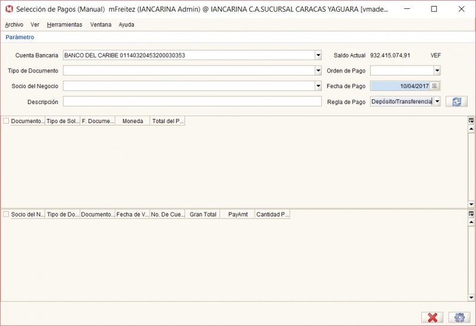Image resolution: width=476 pixels, height=326 pixels.
Task: Sort by Tipo de Sol... column header
Action: pos(62,121)
